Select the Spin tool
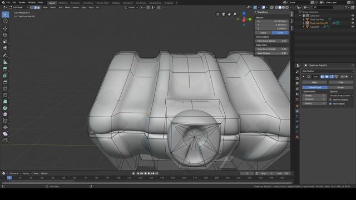 click(5, 108)
